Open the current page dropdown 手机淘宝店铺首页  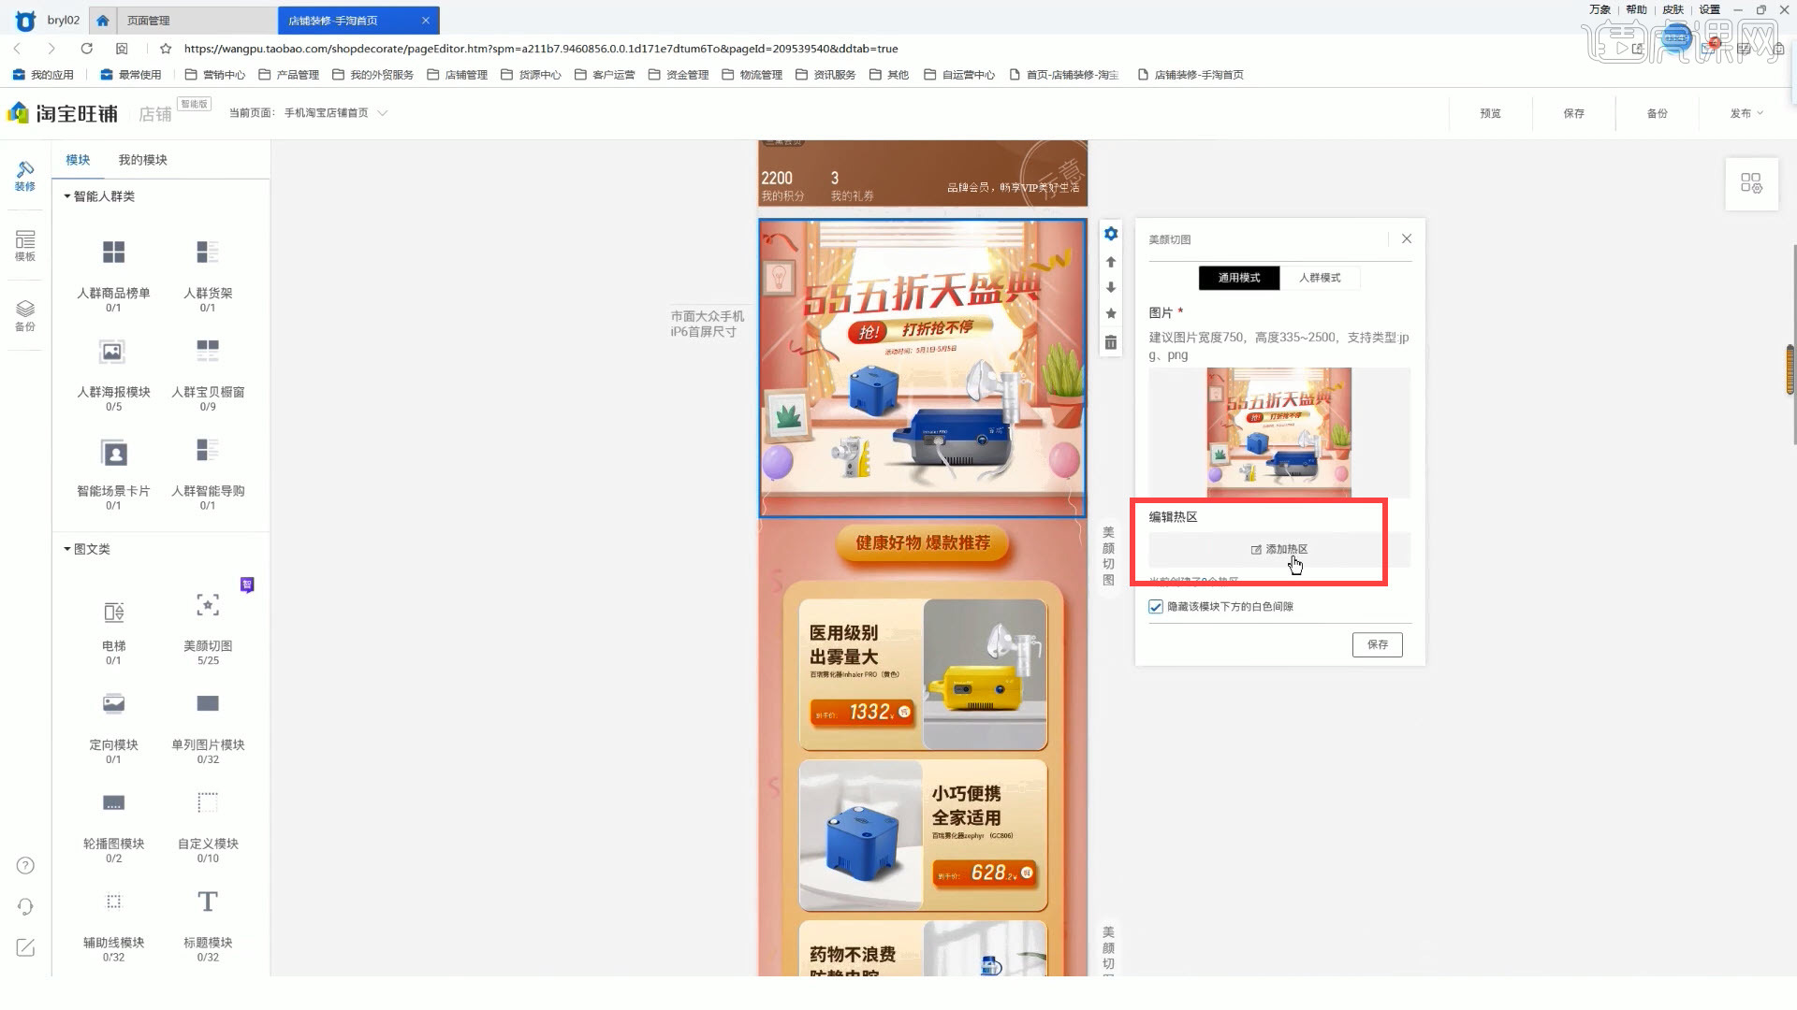click(x=335, y=113)
